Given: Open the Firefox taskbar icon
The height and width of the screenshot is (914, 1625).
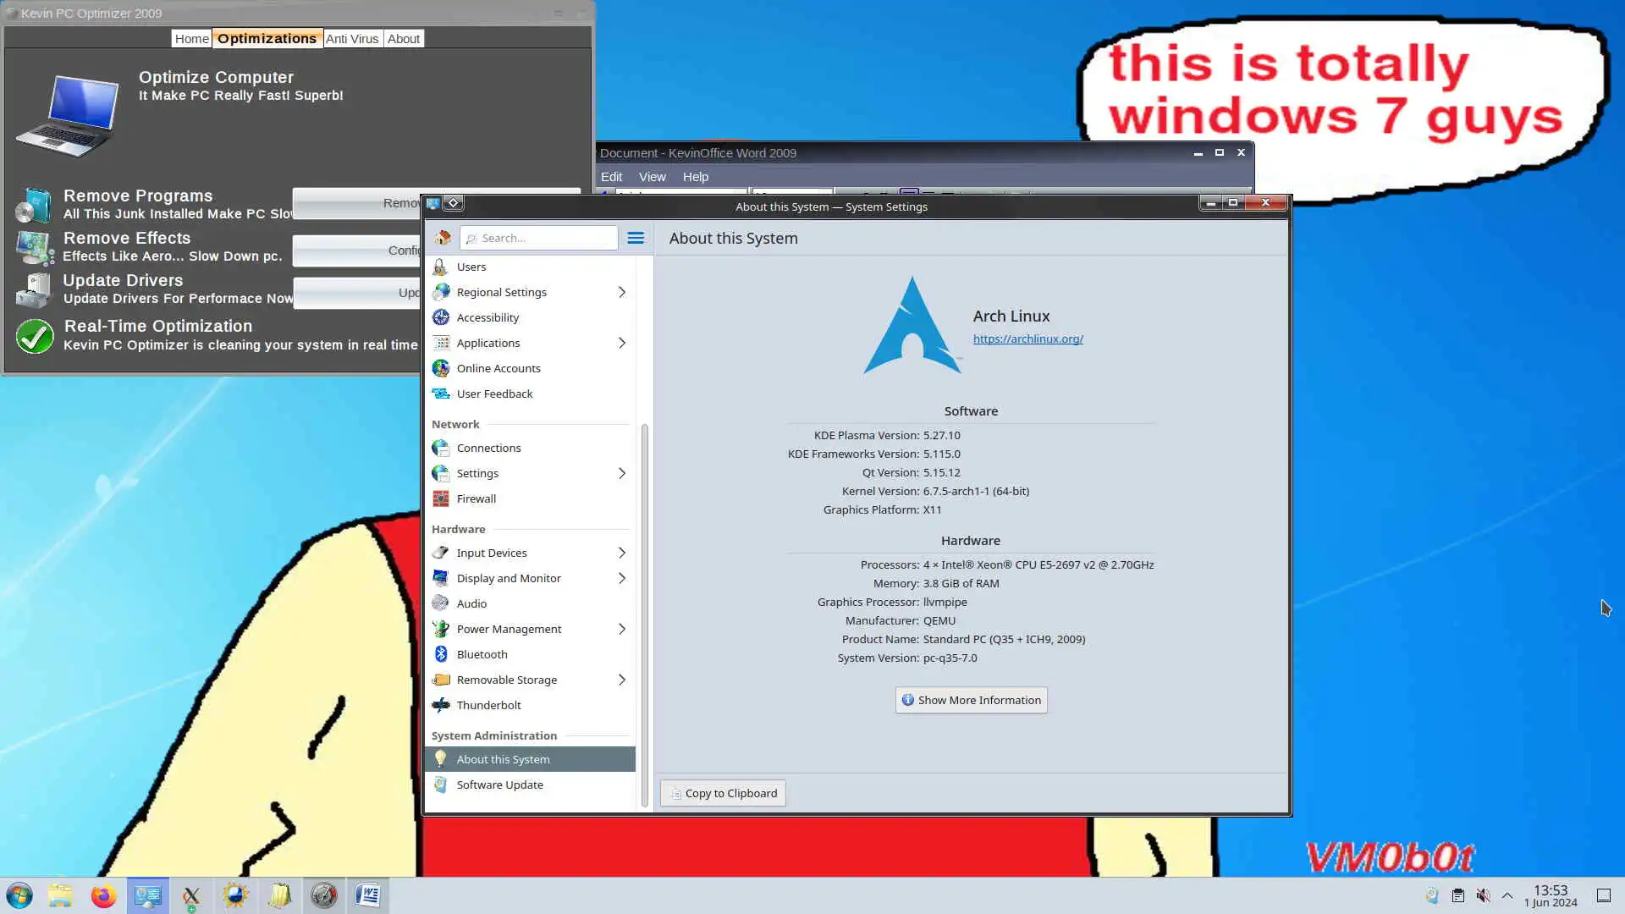Looking at the screenshot, I should click(x=103, y=895).
